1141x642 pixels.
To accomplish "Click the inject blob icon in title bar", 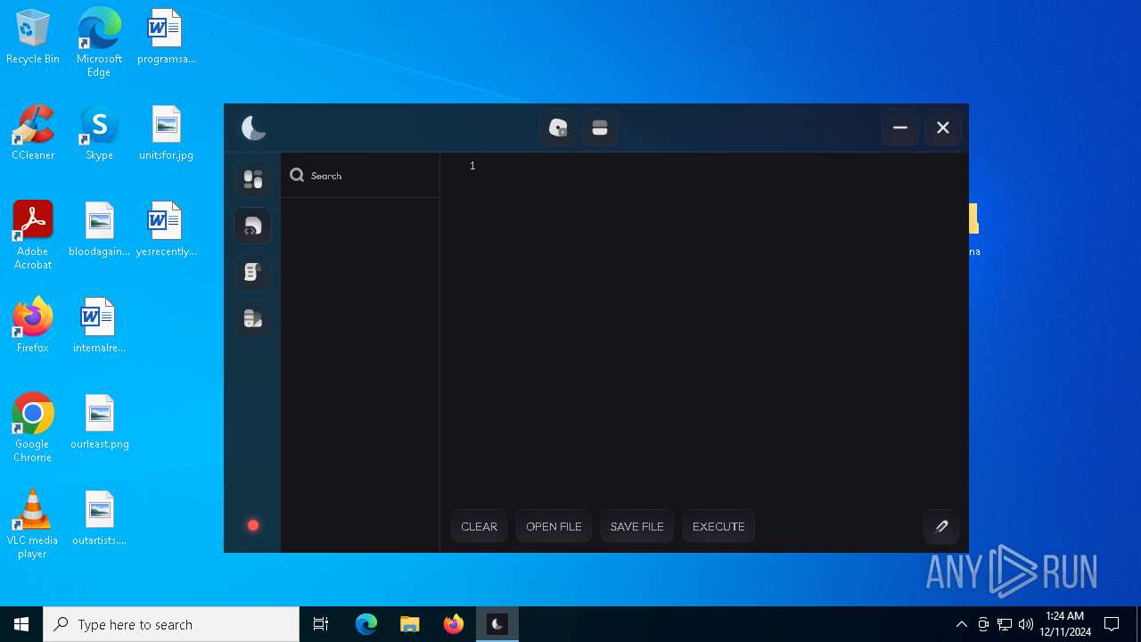I will 558,128.
